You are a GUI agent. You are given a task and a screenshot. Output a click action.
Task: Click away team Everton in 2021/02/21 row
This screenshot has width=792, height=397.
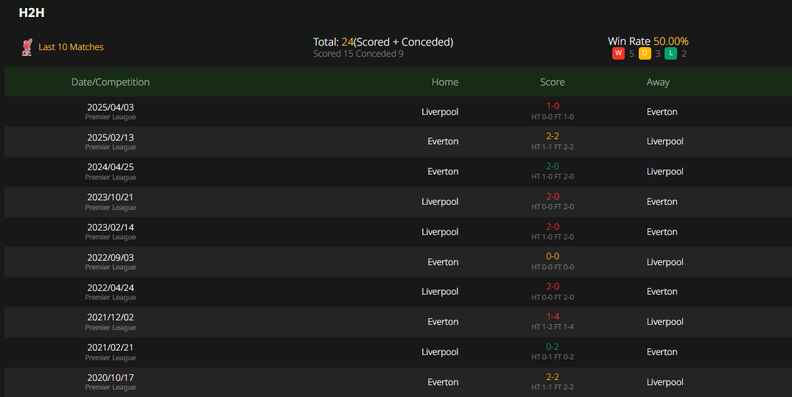click(662, 352)
